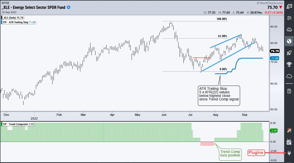
Task: Click the NYSE exchange label
Action: [x=6, y=3]
